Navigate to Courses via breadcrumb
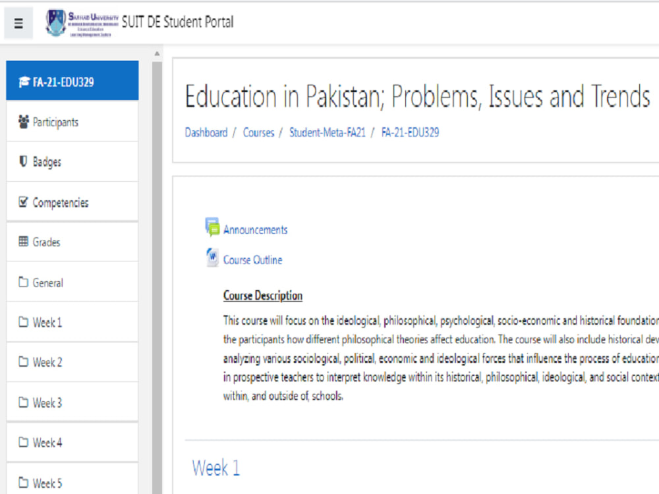 258,132
